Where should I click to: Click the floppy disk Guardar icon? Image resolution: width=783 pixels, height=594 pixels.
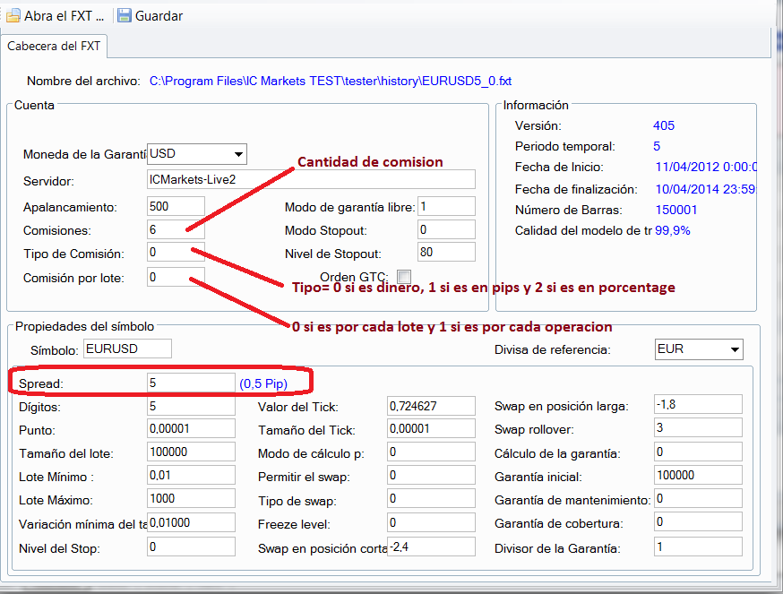125,16
